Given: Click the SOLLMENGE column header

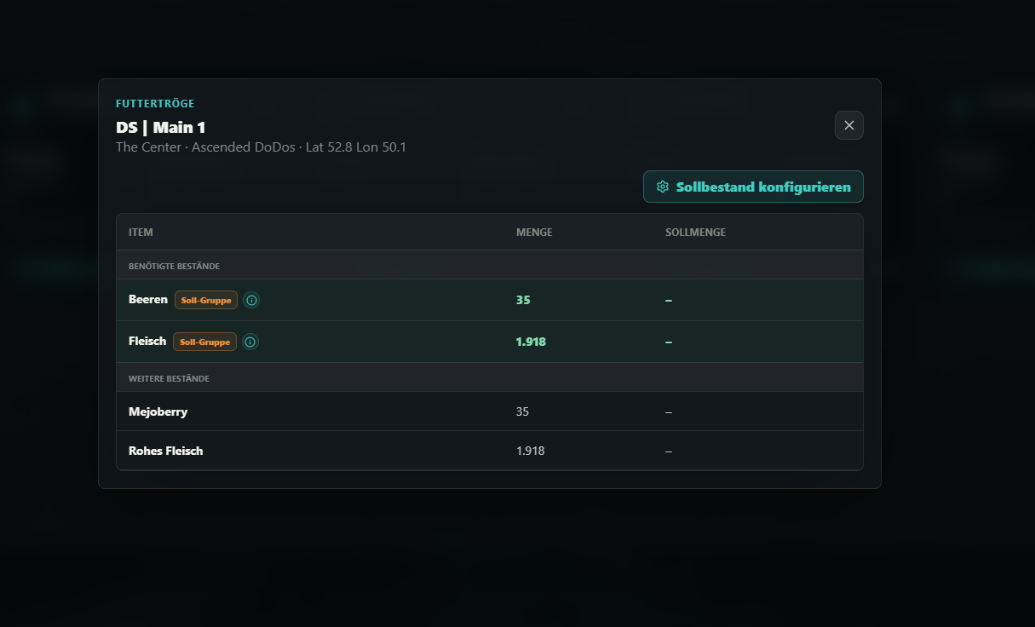Looking at the screenshot, I should [696, 233].
